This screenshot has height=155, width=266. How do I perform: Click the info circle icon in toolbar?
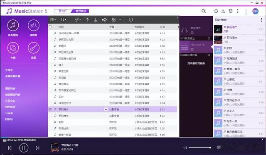131,20
